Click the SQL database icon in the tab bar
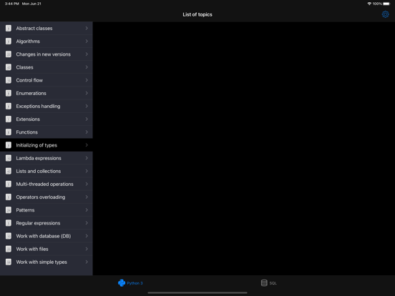Image resolution: width=395 pixels, height=296 pixels. click(264, 283)
